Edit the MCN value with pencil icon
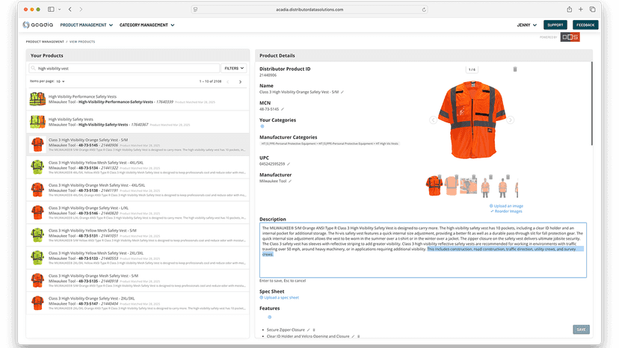Viewport: 619px width, 348px height. point(283,109)
